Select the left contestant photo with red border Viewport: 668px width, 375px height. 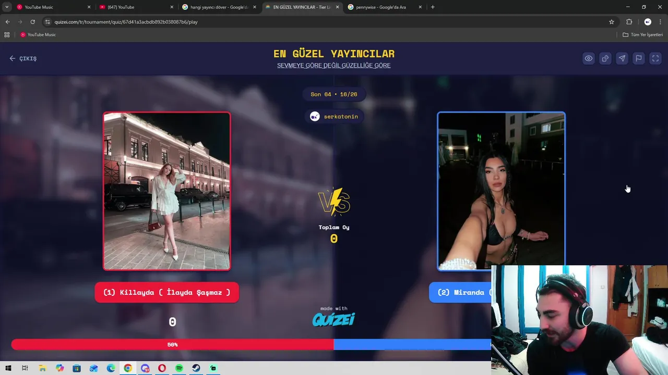point(166,191)
